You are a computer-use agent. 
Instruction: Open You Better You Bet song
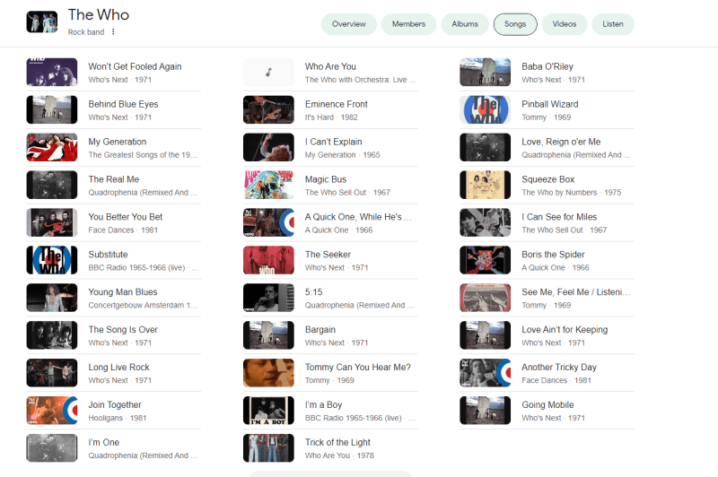[x=126, y=217]
